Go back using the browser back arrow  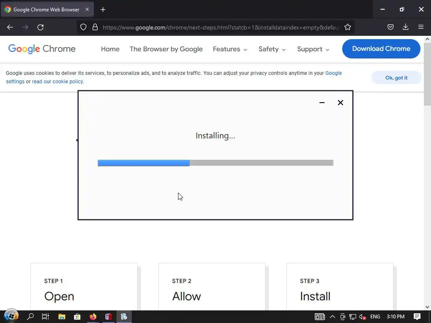(x=10, y=27)
